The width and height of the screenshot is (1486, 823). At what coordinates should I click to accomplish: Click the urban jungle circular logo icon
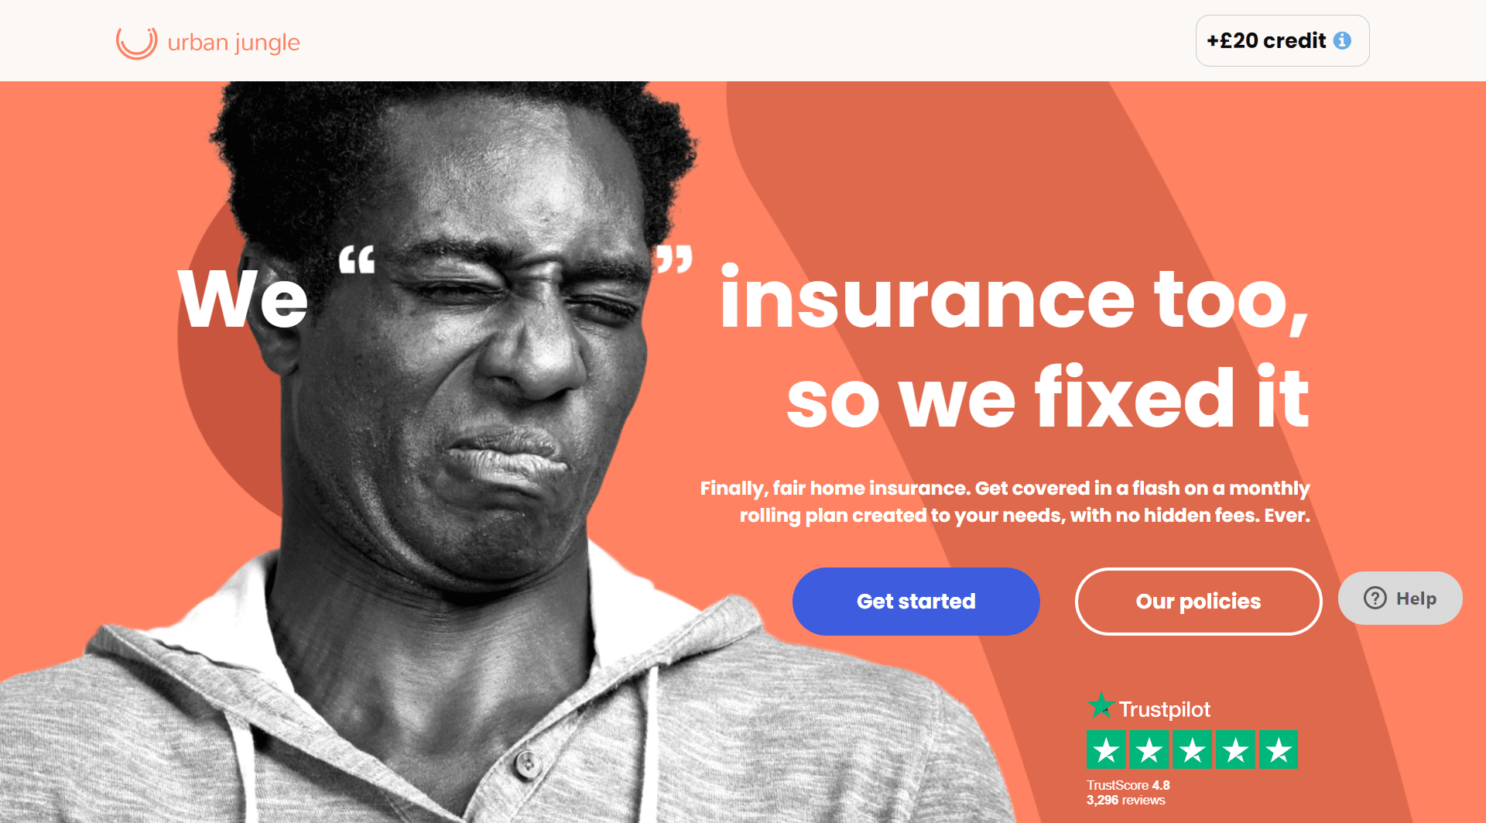pyautogui.click(x=136, y=42)
